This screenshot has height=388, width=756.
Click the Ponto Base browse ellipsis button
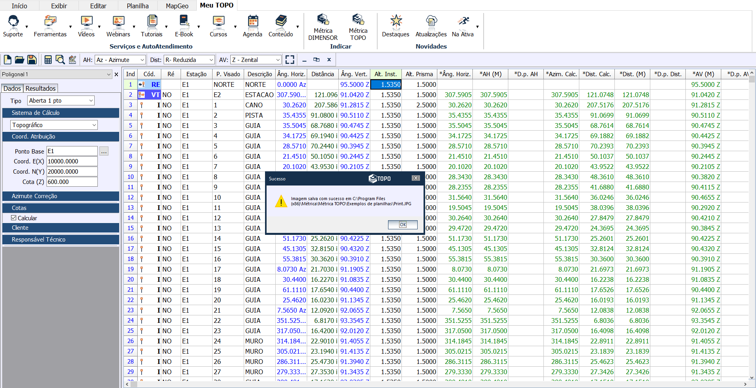click(104, 152)
